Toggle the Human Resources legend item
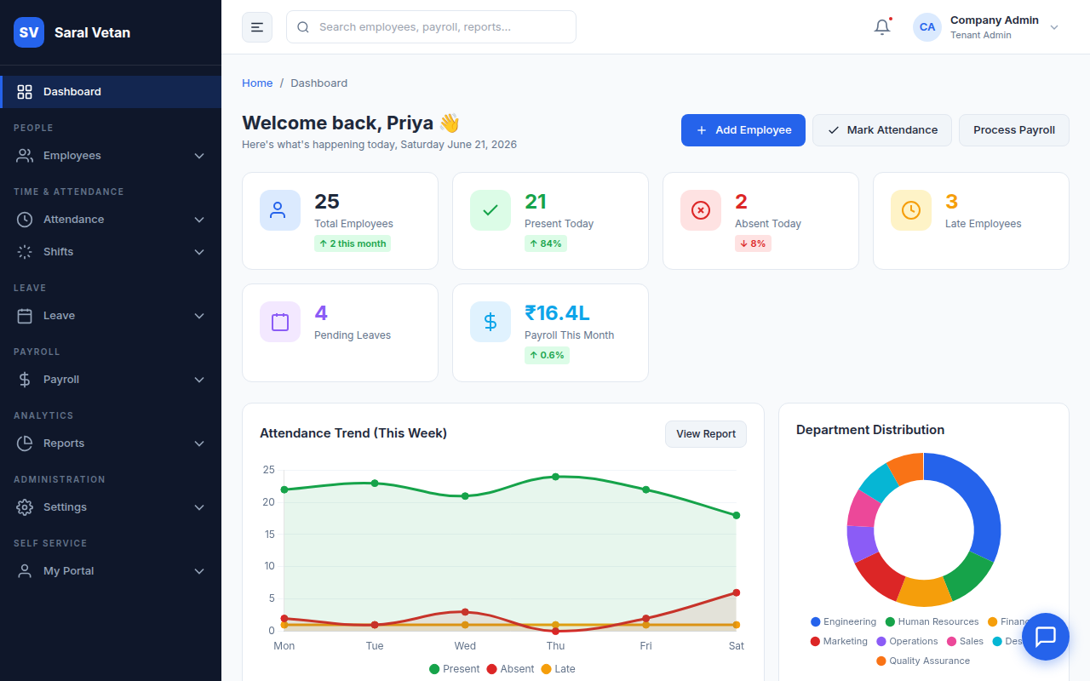The height and width of the screenshot is (681, 1090). click(932, 622)
